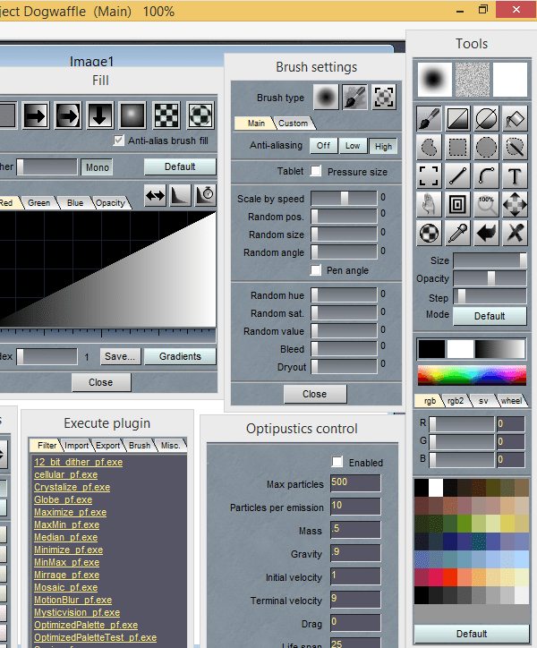Select the freehand lasso selection tool
The width and height of the screenshot is (537, 648).
point(429,147)
